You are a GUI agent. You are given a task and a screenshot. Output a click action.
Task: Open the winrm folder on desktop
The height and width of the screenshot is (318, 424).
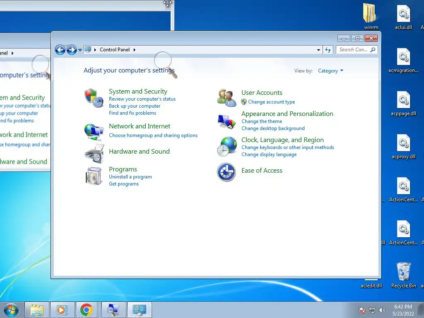(371, 16)
